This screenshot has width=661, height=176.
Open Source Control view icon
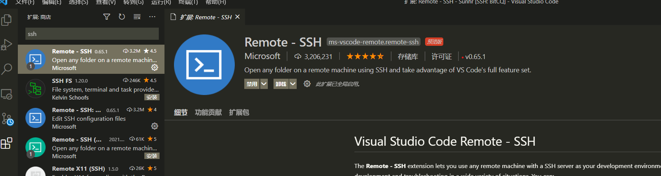(7, 119)
